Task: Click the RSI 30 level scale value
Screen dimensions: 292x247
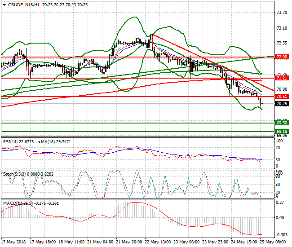Action: 278,160
